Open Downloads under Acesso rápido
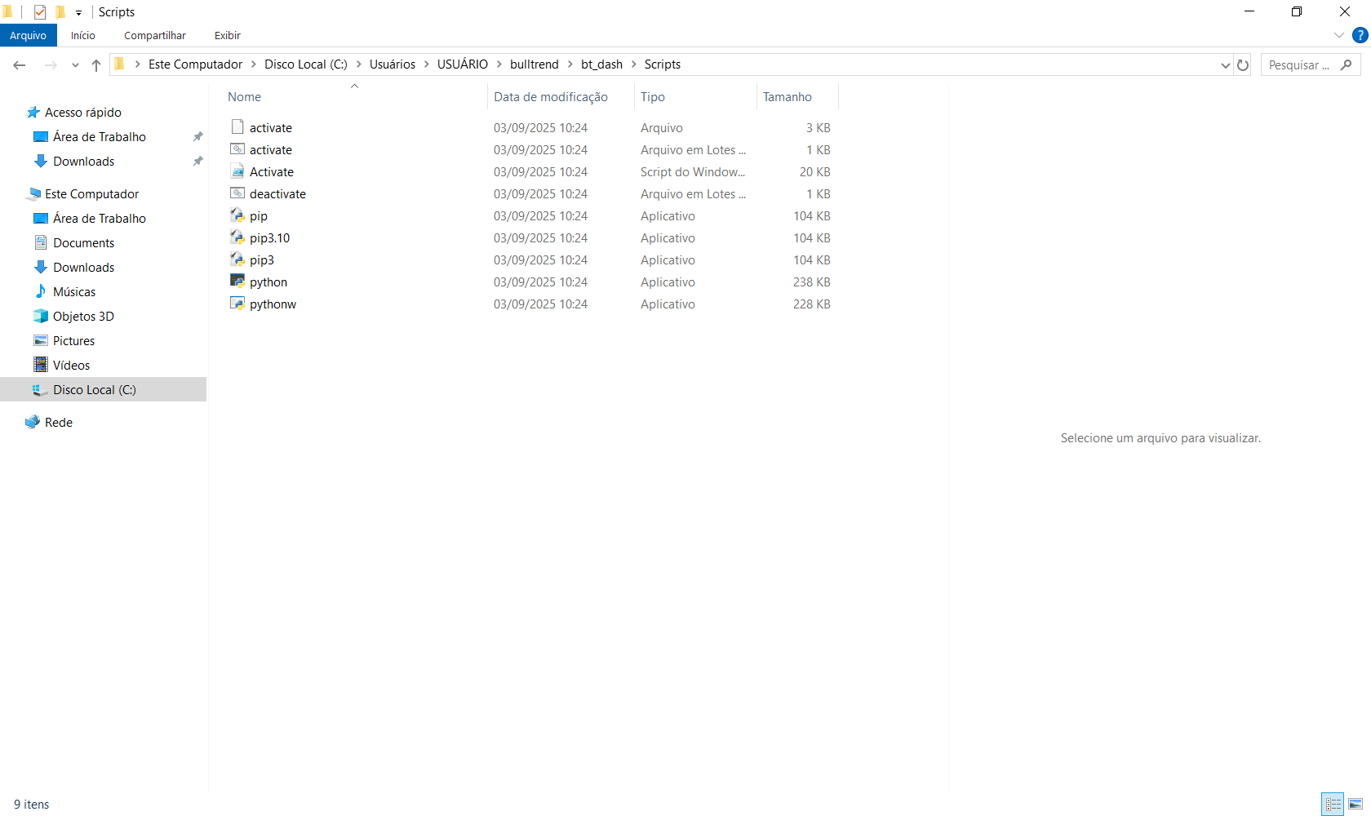This screenshot has width=1371, height=816. coord(84,162)
